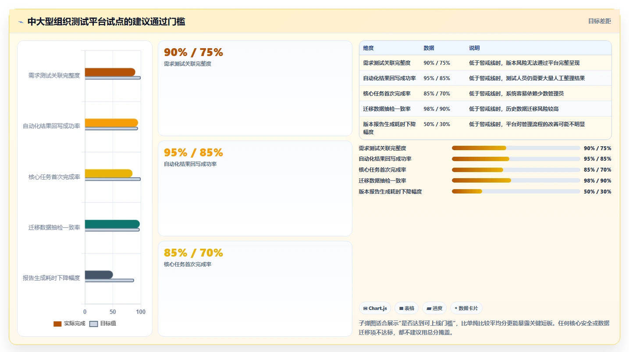Click description 系统容易依赖少数管理员
Screen dimensions: 629x352
click(x=535, y=94)
